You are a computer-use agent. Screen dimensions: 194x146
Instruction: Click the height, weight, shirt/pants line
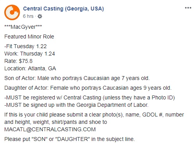pos(56,122)
